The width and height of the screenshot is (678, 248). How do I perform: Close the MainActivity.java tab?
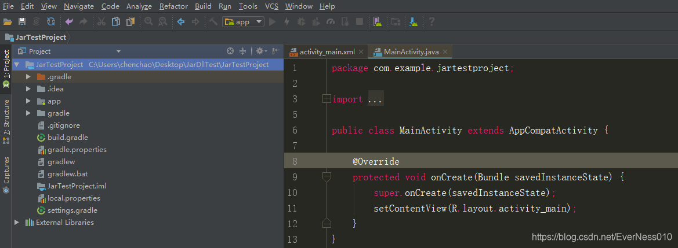coord(445,52)
